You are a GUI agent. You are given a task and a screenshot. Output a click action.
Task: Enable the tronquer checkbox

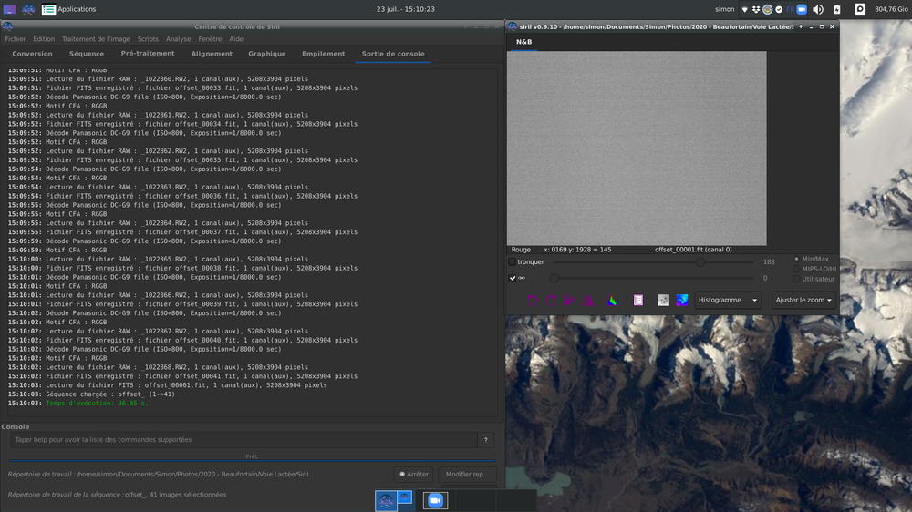[x=513, y=262]
